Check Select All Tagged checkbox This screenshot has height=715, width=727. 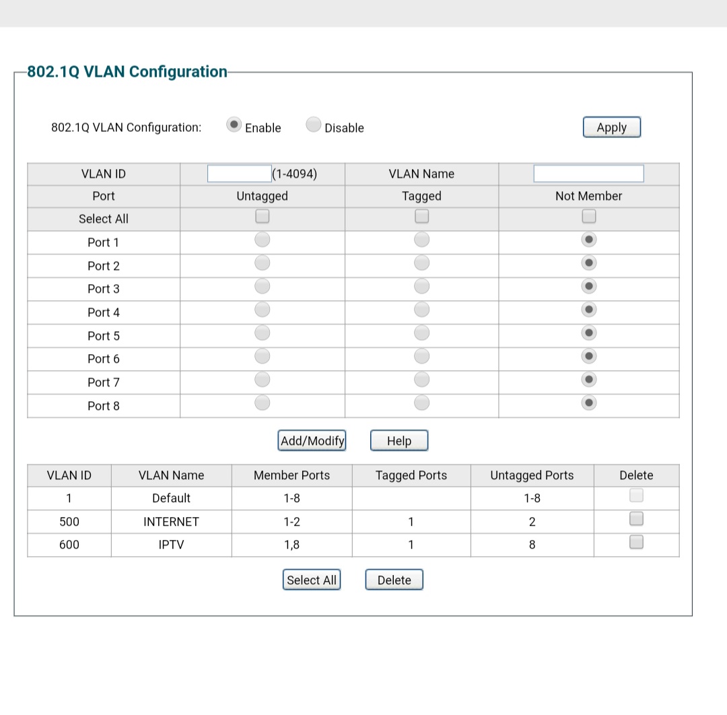click(x=422, y=217)
